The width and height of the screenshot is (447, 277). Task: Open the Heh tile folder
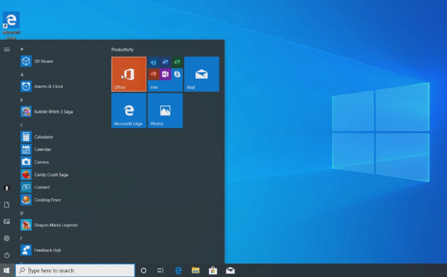tap(165, 74)
